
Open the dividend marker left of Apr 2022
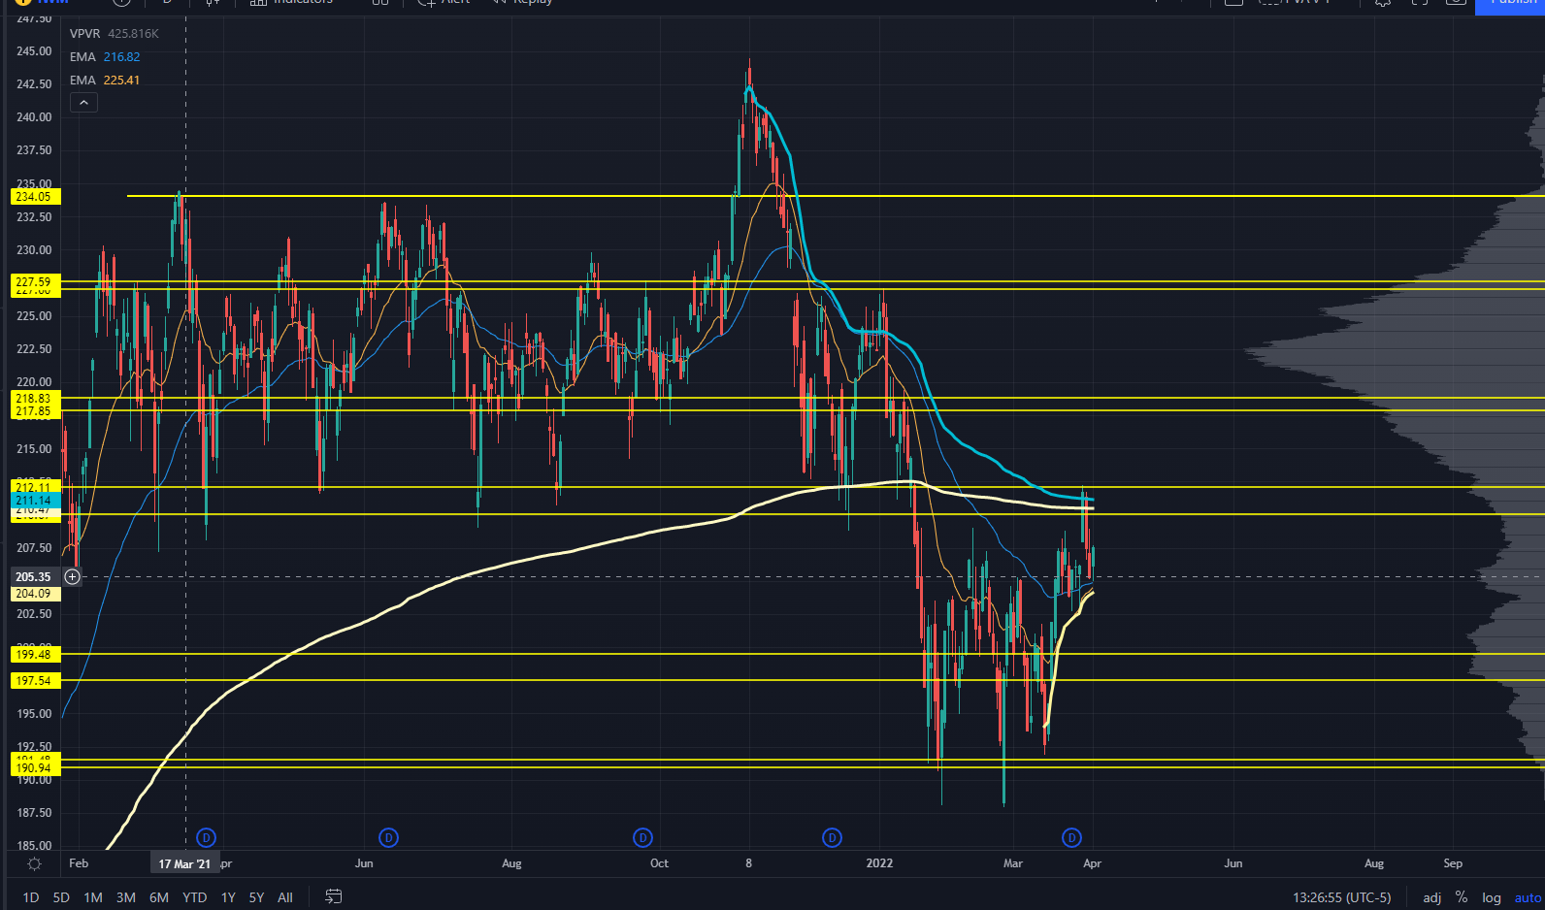[1071, 837]
